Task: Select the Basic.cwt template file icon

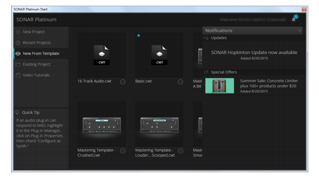Action: point(159,55)
